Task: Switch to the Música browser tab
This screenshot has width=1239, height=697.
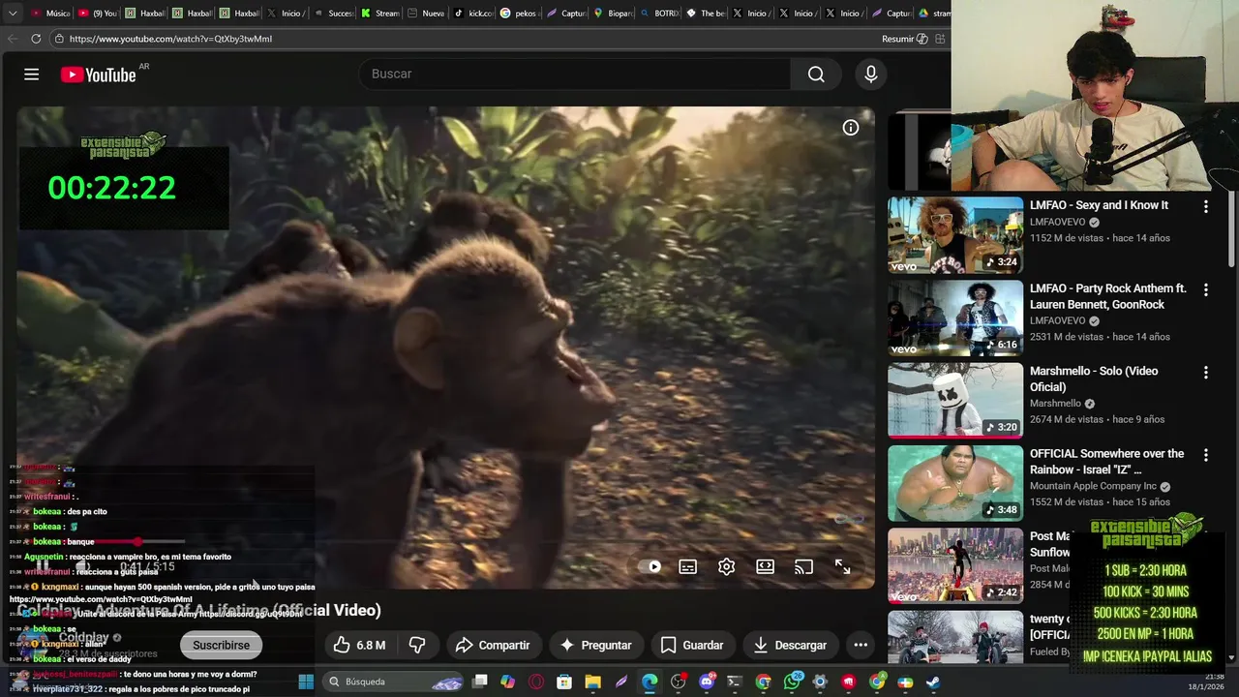Action: coord(49,14)
